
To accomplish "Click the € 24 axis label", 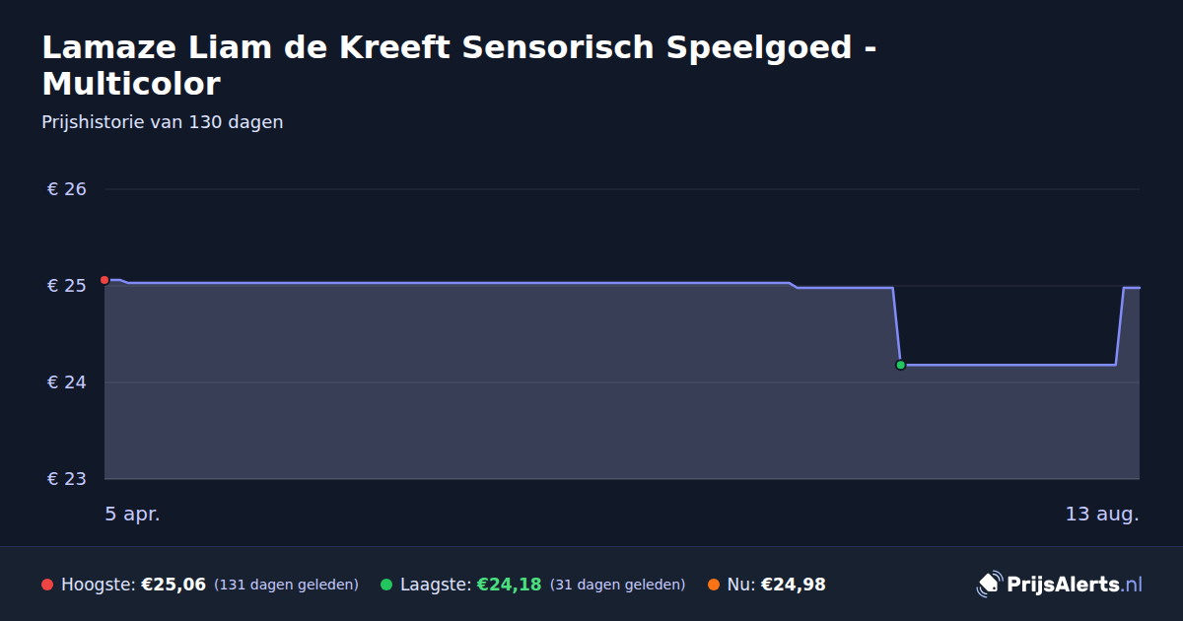I will pos(67,382).
